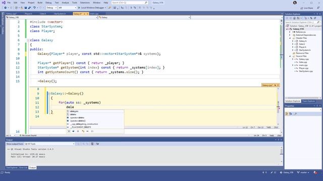Collapse the Header Files folder
323x181 pixels.
[x=290, y=38]
